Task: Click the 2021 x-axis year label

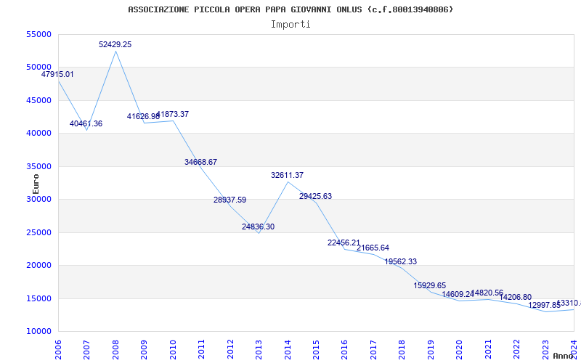Action: [488, 350]
